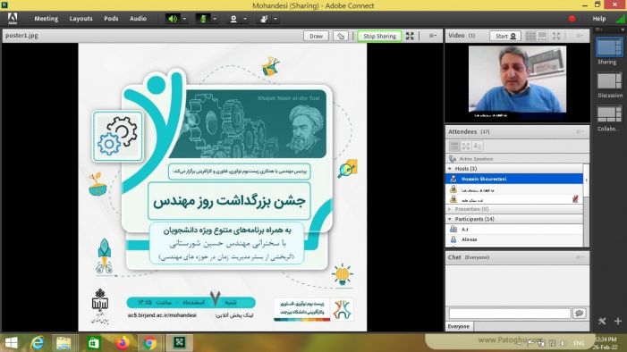
Task: Delete layout with the X icon
Action: tap(602, 321)
